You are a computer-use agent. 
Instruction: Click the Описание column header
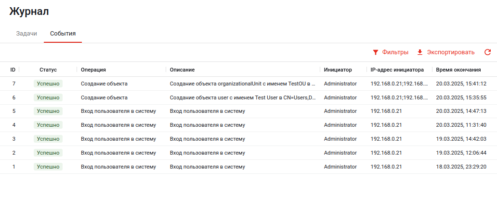[x=182, y=70]
